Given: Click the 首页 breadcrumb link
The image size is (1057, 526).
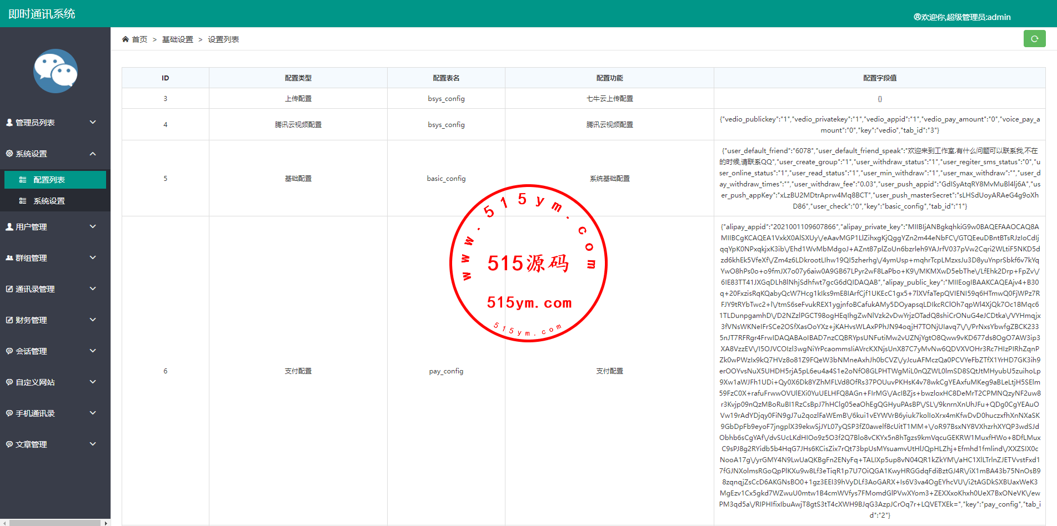Looking at the screenshot, I should (139, 39).
